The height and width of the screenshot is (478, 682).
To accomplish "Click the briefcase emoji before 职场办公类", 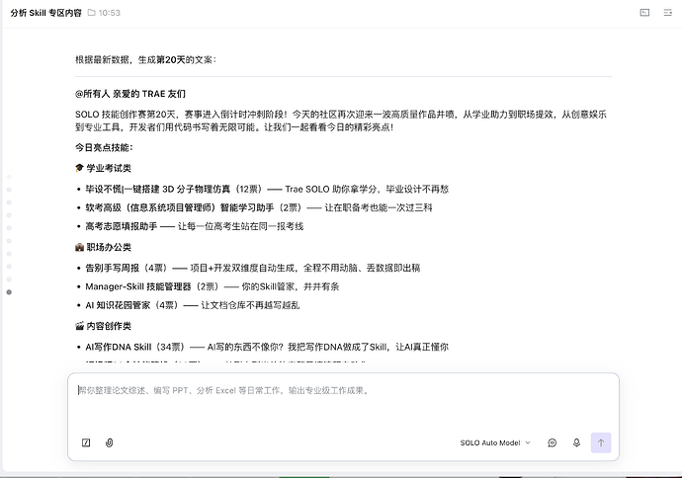I will [79, 247].
